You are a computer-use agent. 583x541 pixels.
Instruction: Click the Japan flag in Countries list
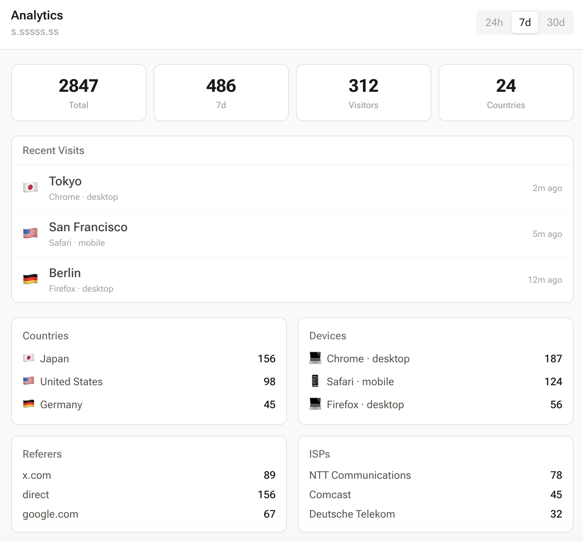pos(29,358)
